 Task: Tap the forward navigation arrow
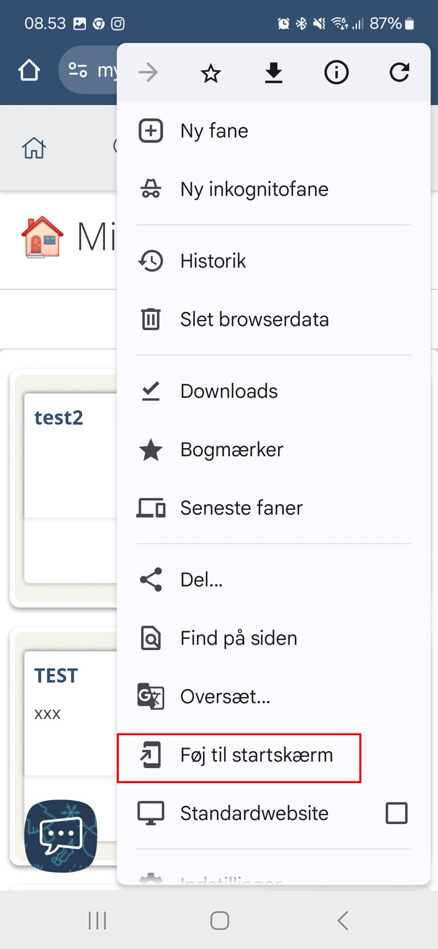[x=148, y=72]
